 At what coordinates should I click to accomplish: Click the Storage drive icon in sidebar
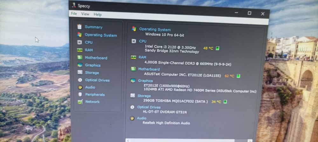(x=80, y=72)
